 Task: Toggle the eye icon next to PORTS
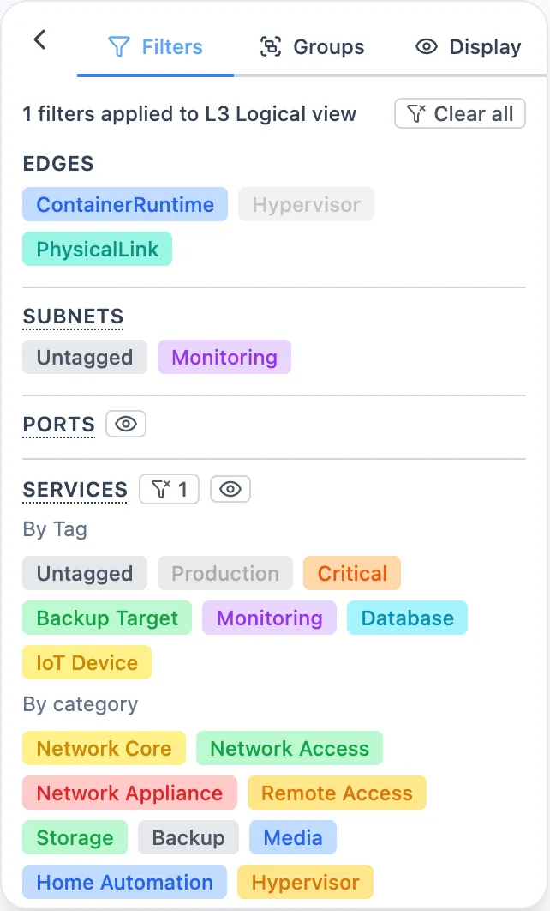point(125,424)
